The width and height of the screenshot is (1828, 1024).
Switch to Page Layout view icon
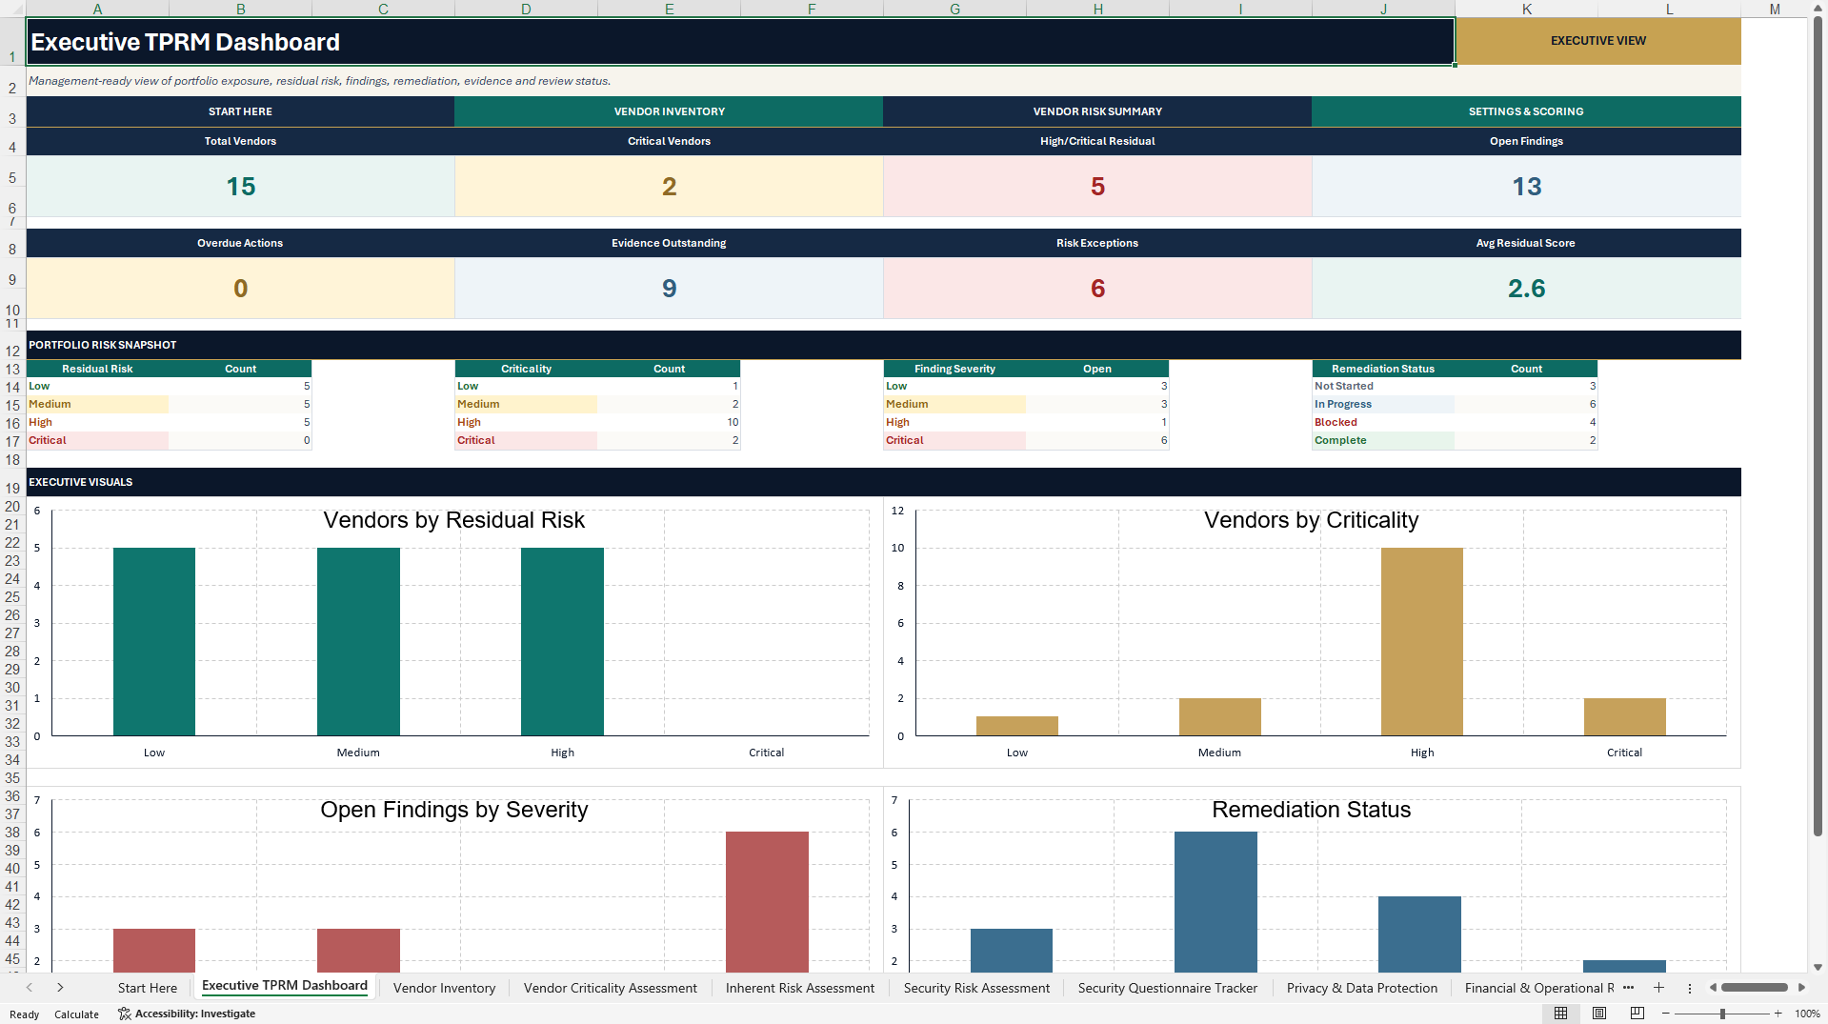click(1599, 1014)
